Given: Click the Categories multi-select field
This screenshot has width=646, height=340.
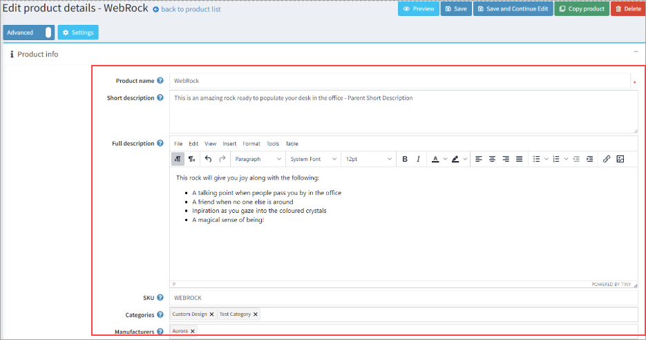Looking at the screenshot, I should point(403,314).
